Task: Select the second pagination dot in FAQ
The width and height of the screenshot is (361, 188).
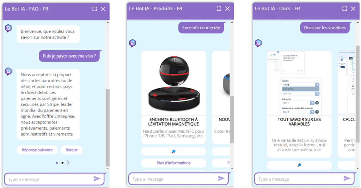Action: tap(62, 163)
